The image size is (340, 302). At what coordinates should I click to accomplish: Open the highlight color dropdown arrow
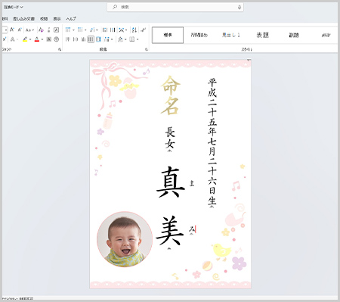(x=30, y=39)
